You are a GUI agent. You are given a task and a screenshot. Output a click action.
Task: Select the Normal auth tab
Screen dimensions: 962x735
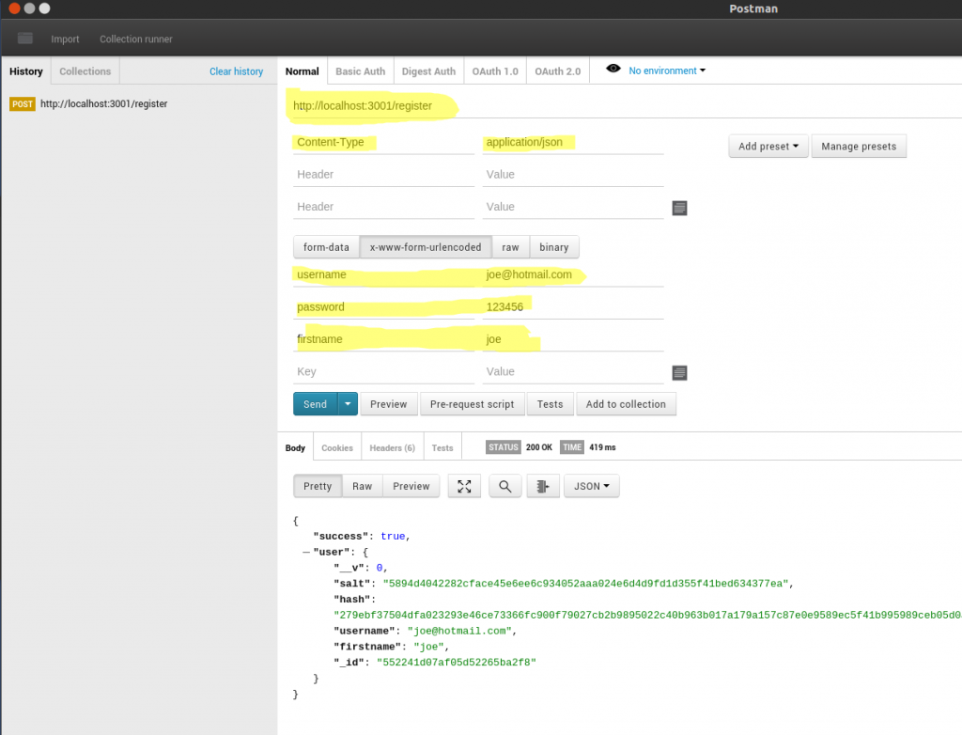pyautogui.click(x=302, y=71)
